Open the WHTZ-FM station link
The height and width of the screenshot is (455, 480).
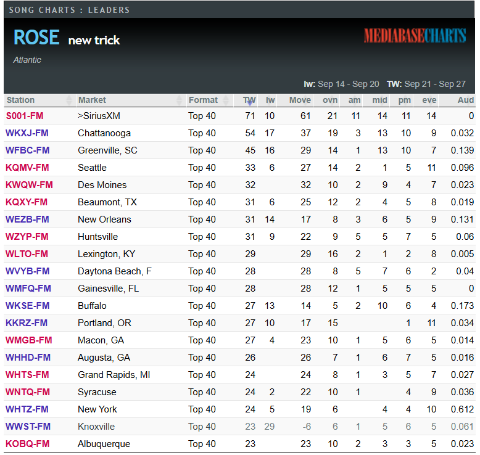point(27,409)
